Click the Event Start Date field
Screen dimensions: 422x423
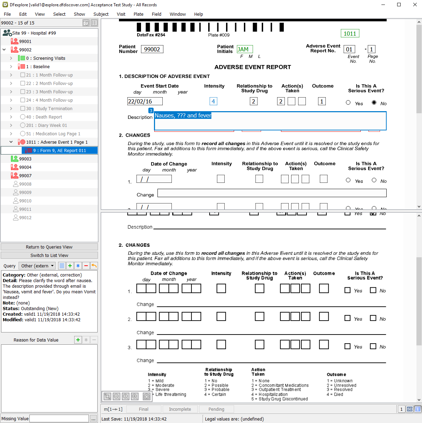pos(145,101)
